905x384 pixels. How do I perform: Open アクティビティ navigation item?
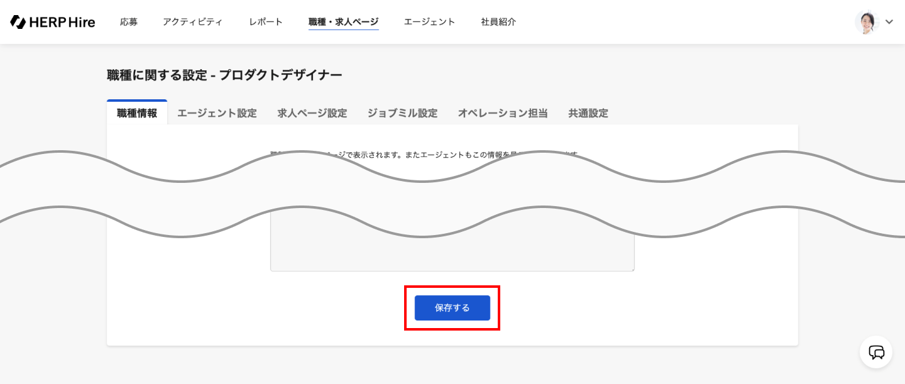coord(192,22)
